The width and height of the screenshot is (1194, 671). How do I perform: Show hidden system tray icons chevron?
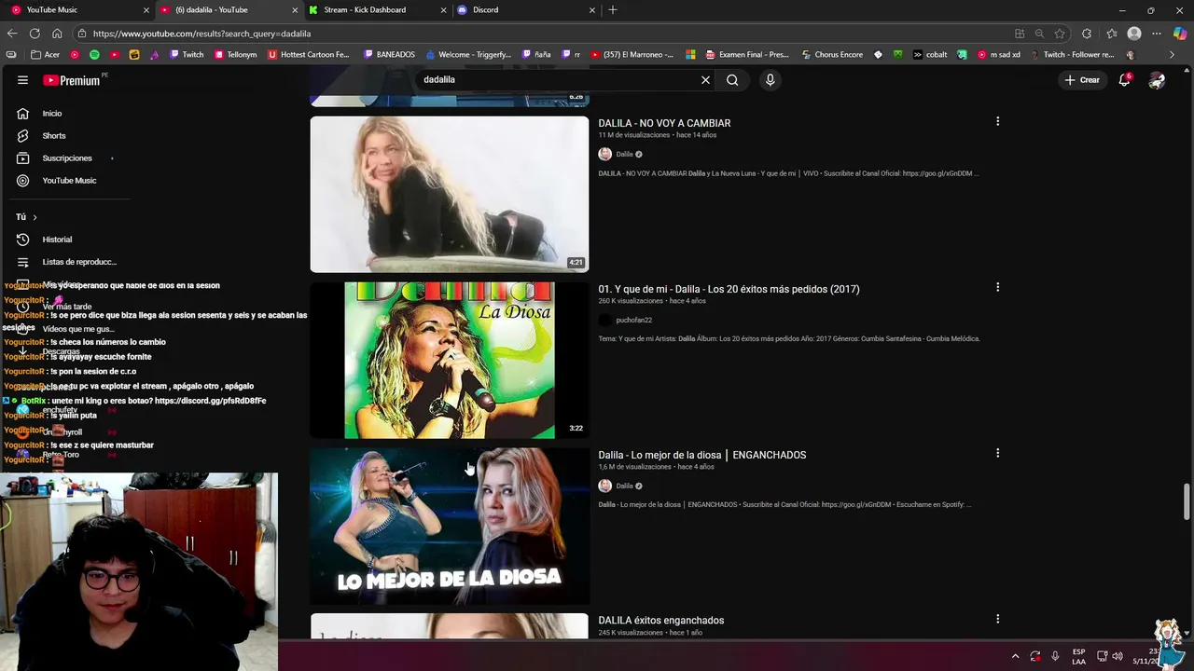coord(1015,656)
